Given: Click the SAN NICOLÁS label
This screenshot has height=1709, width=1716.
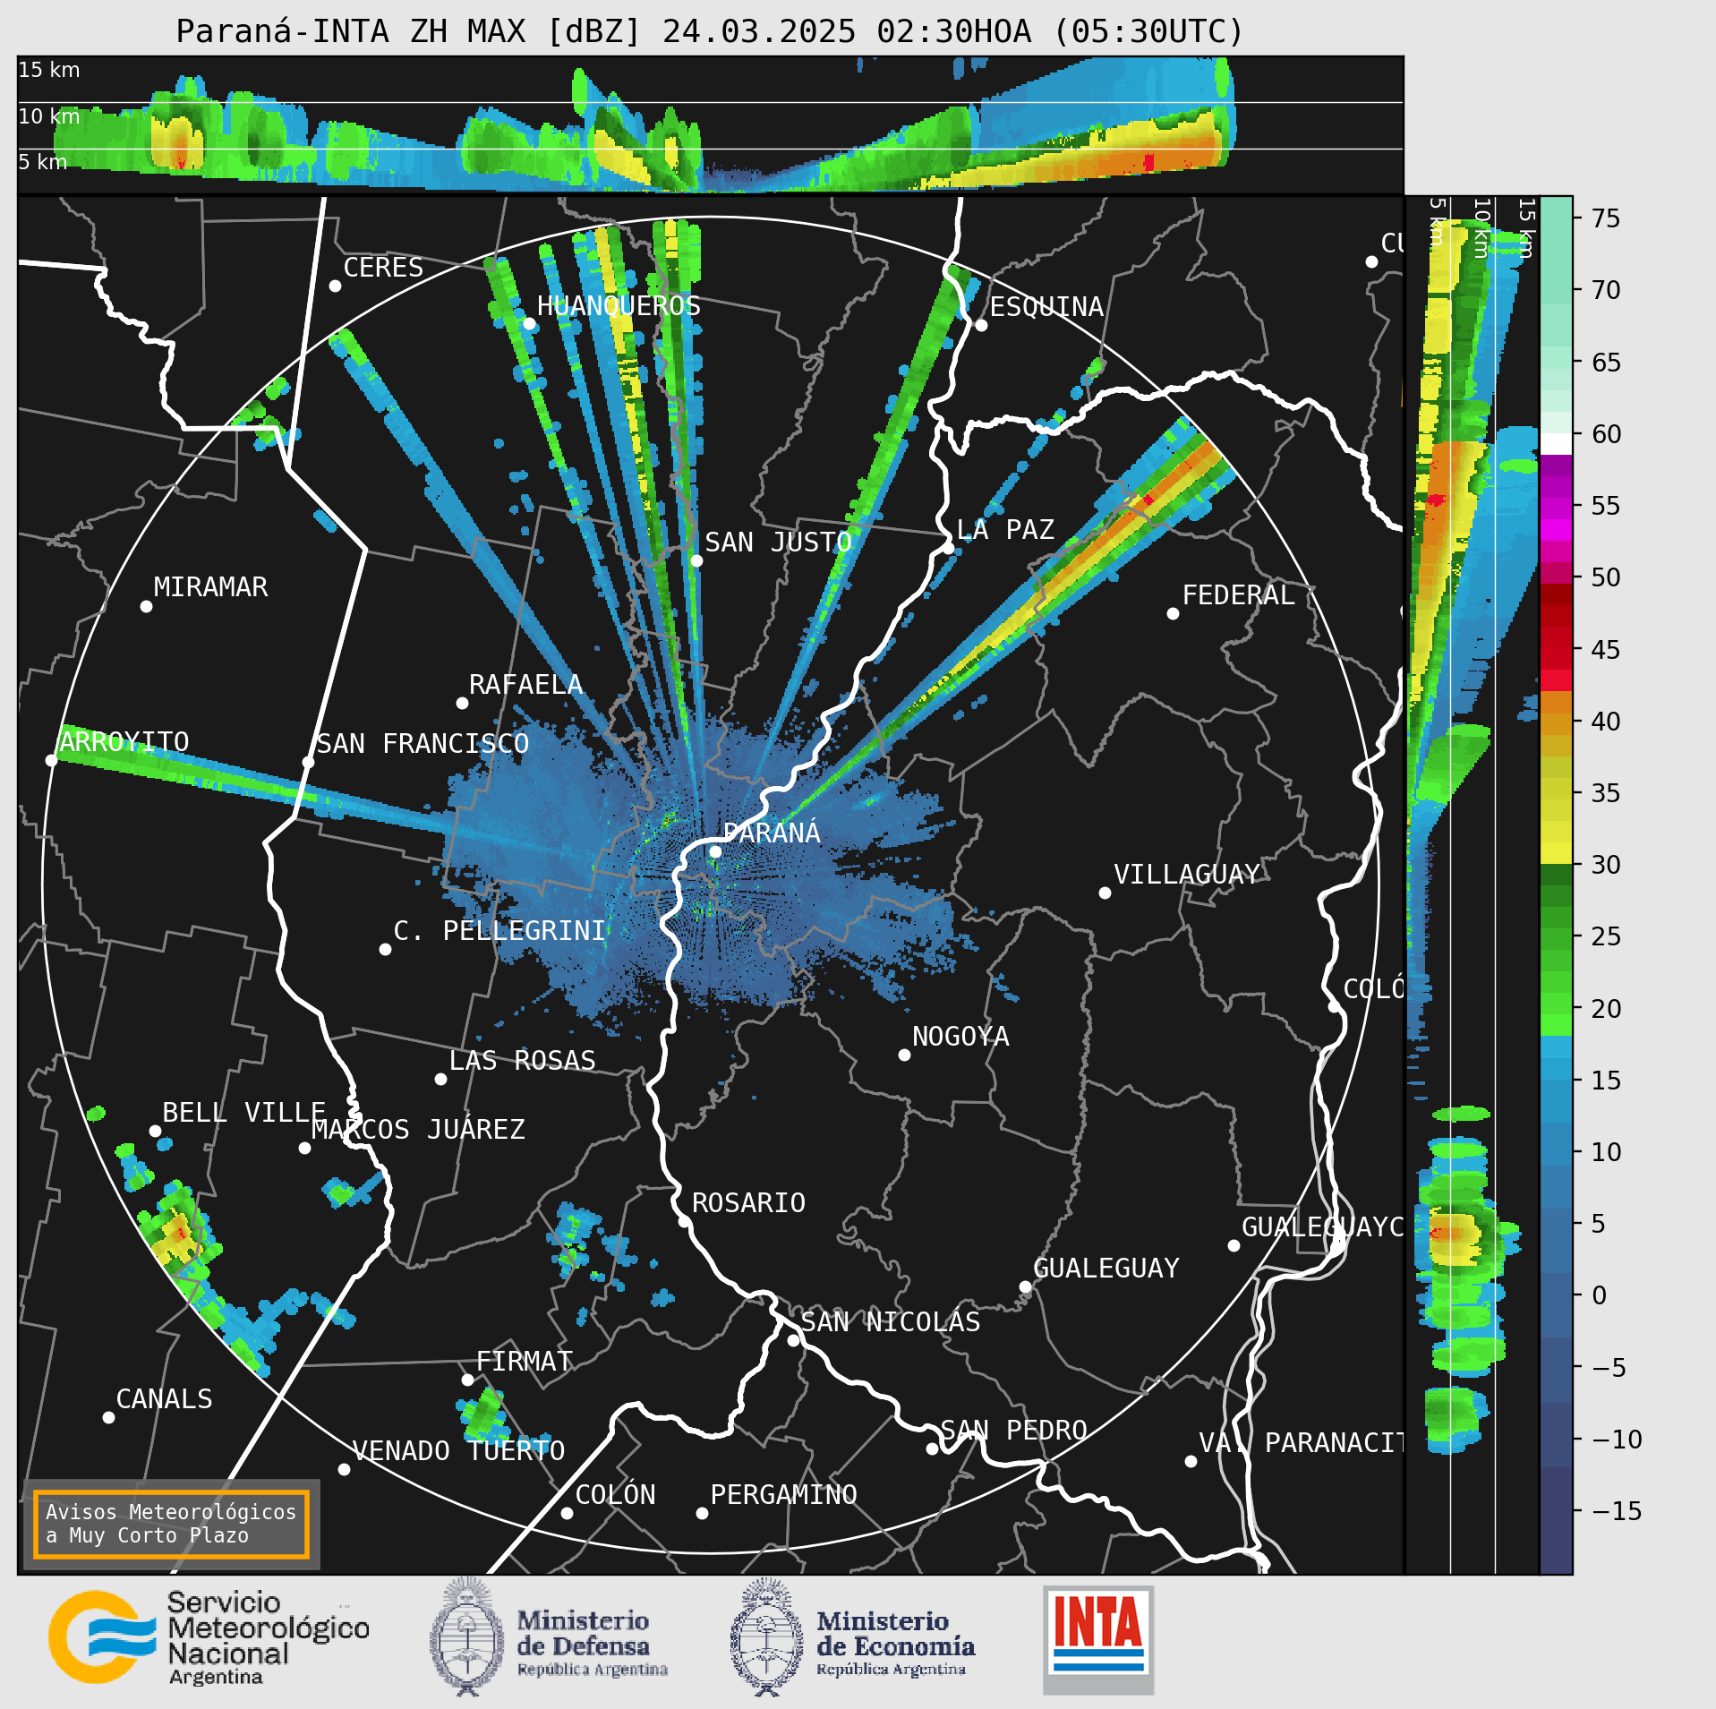Looking at the screenshot, I should (x=891, y=1321).
